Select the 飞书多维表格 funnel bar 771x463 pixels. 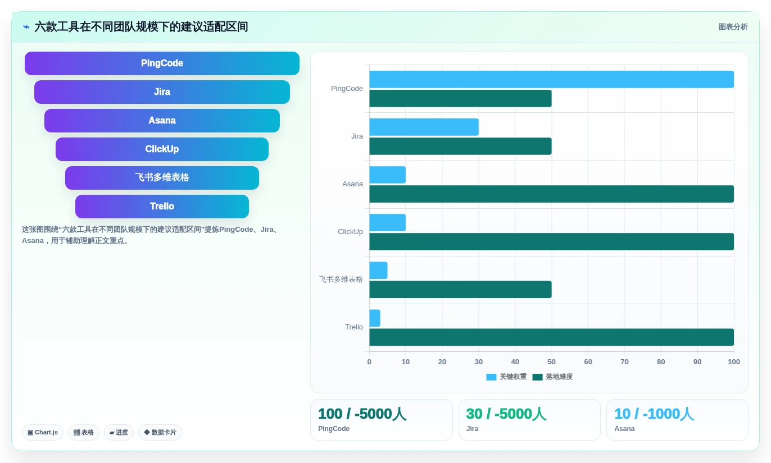[162, 178]
